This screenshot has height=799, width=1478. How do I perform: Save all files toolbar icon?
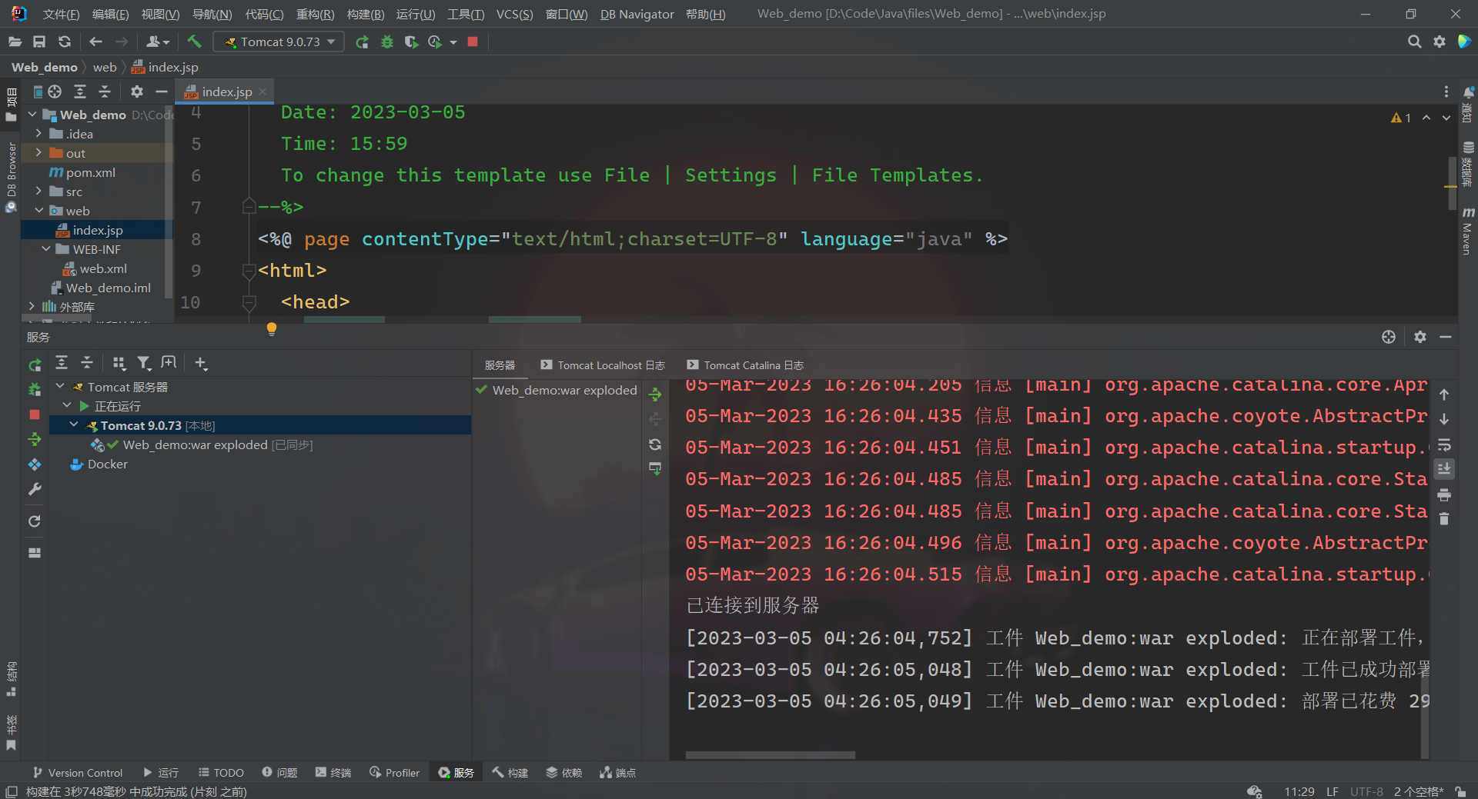tap(39, 42)
